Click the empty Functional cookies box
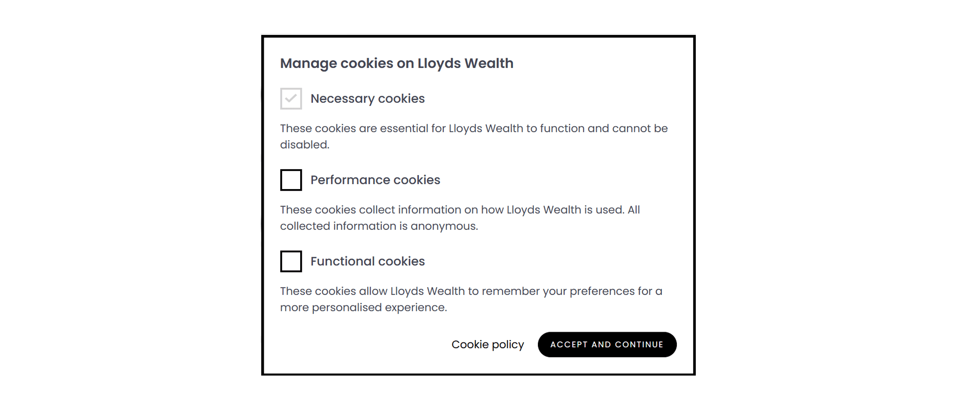The image size is (959, 399). click(x=291, y=261)
